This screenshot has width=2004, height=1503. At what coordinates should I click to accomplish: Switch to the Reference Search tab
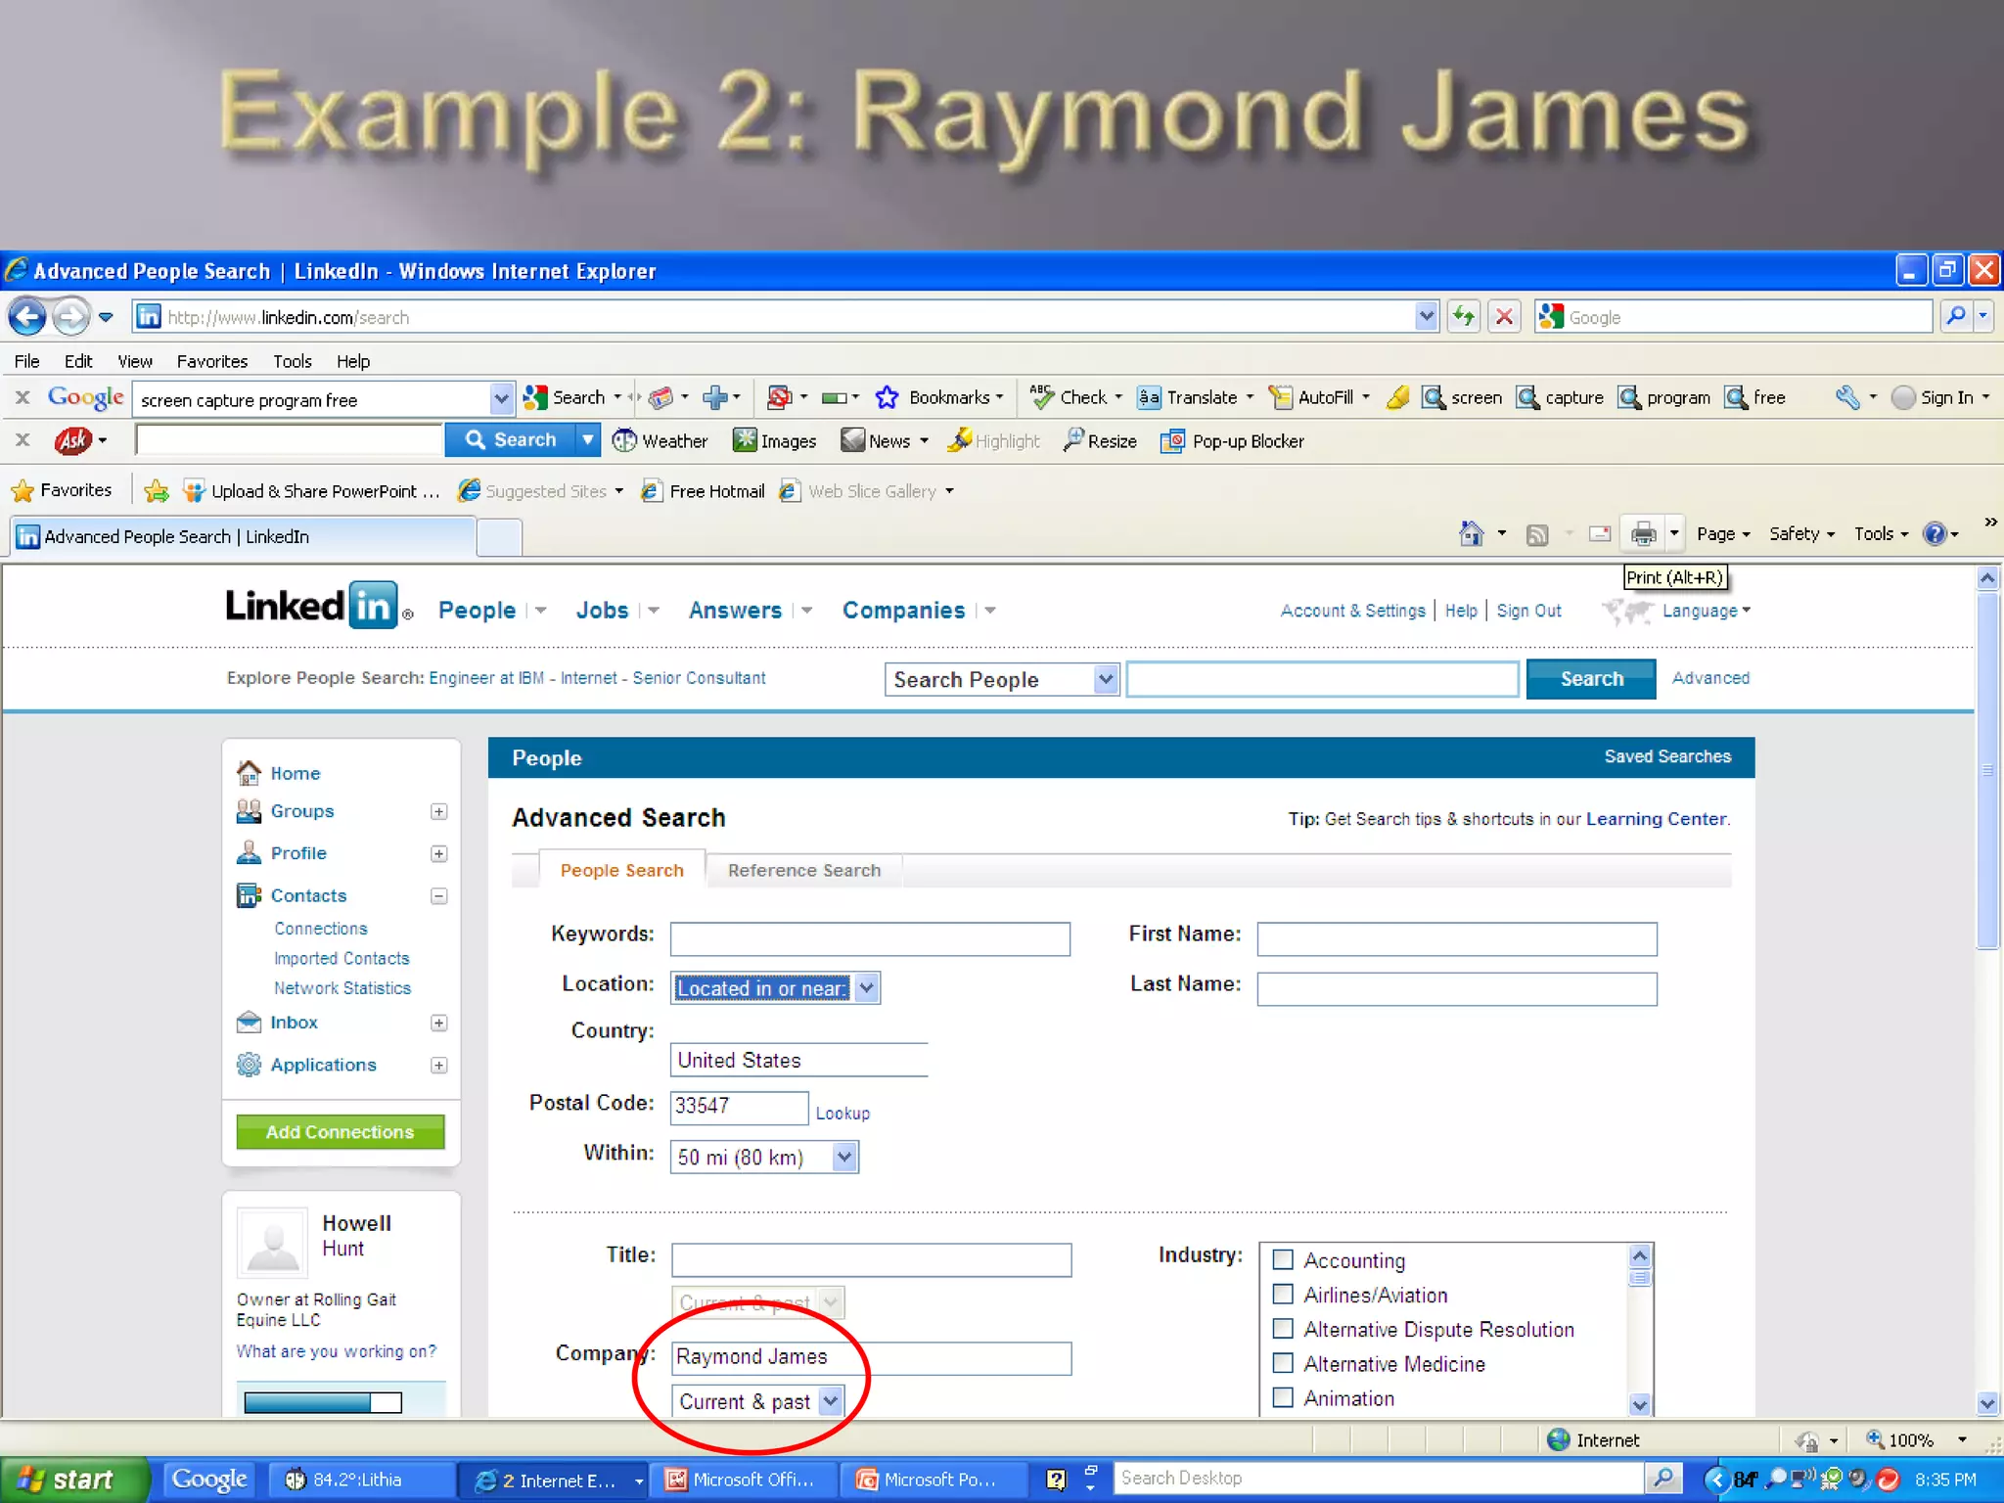804,870
